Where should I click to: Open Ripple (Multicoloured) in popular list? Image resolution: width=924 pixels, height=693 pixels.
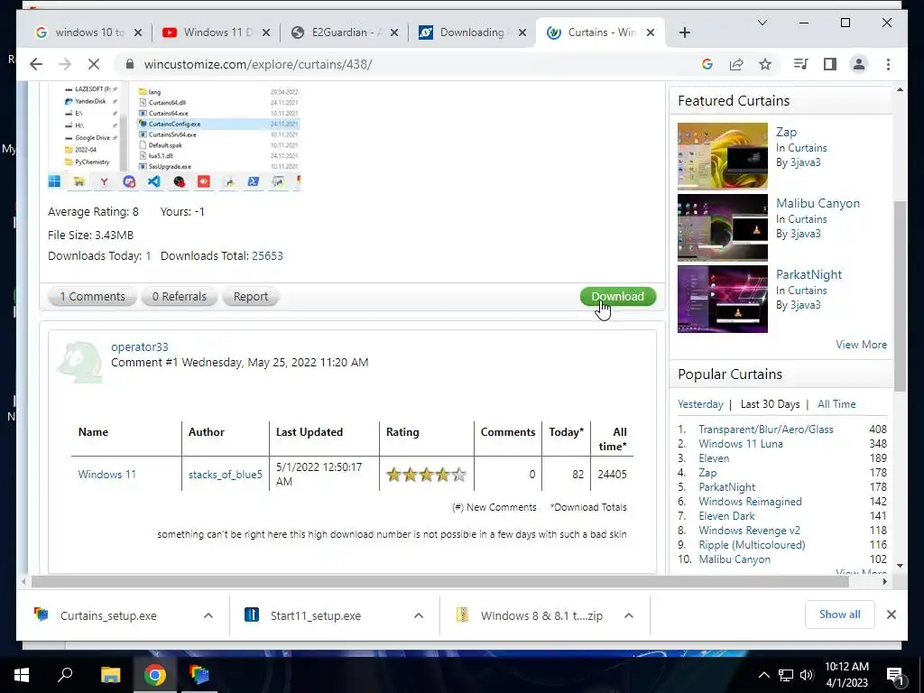(752, 544)
